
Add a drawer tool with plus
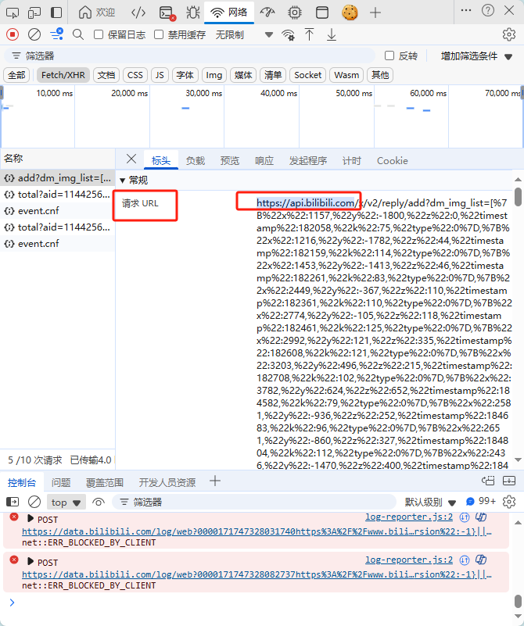coord(215,481)
